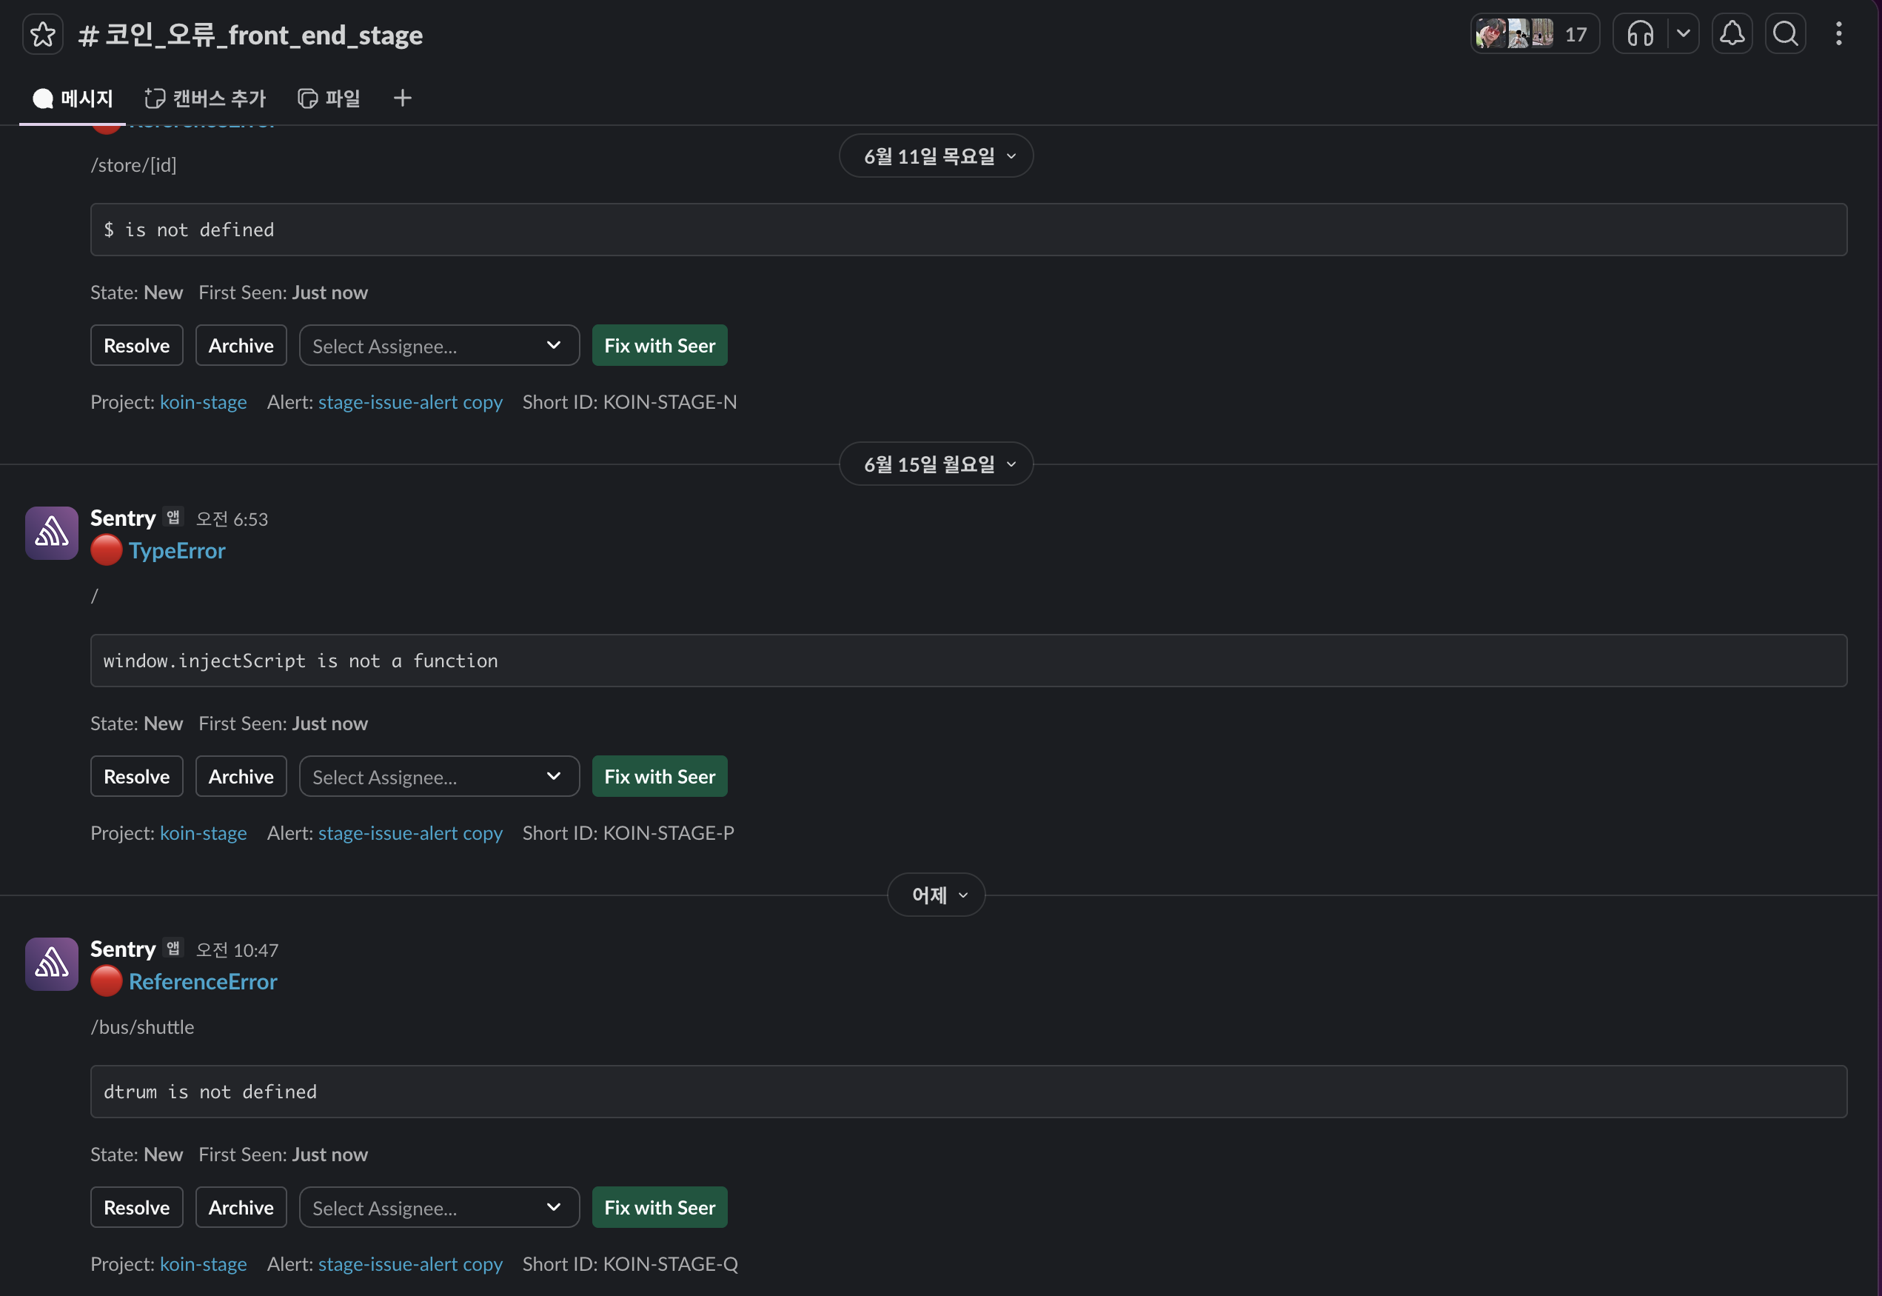Image resolution: width=1882 pixels, height=1296 pixels.
Task: Open koin-stage project link in KOIN-STAGE-P
Action: click(203, 833)
